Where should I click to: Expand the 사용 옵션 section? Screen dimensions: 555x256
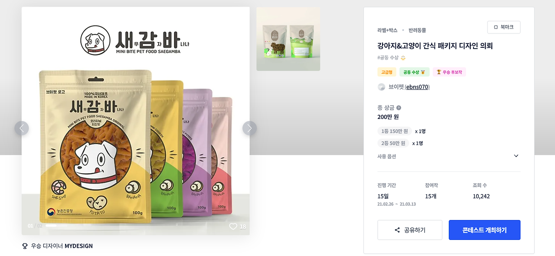click(x=449, y=156)
